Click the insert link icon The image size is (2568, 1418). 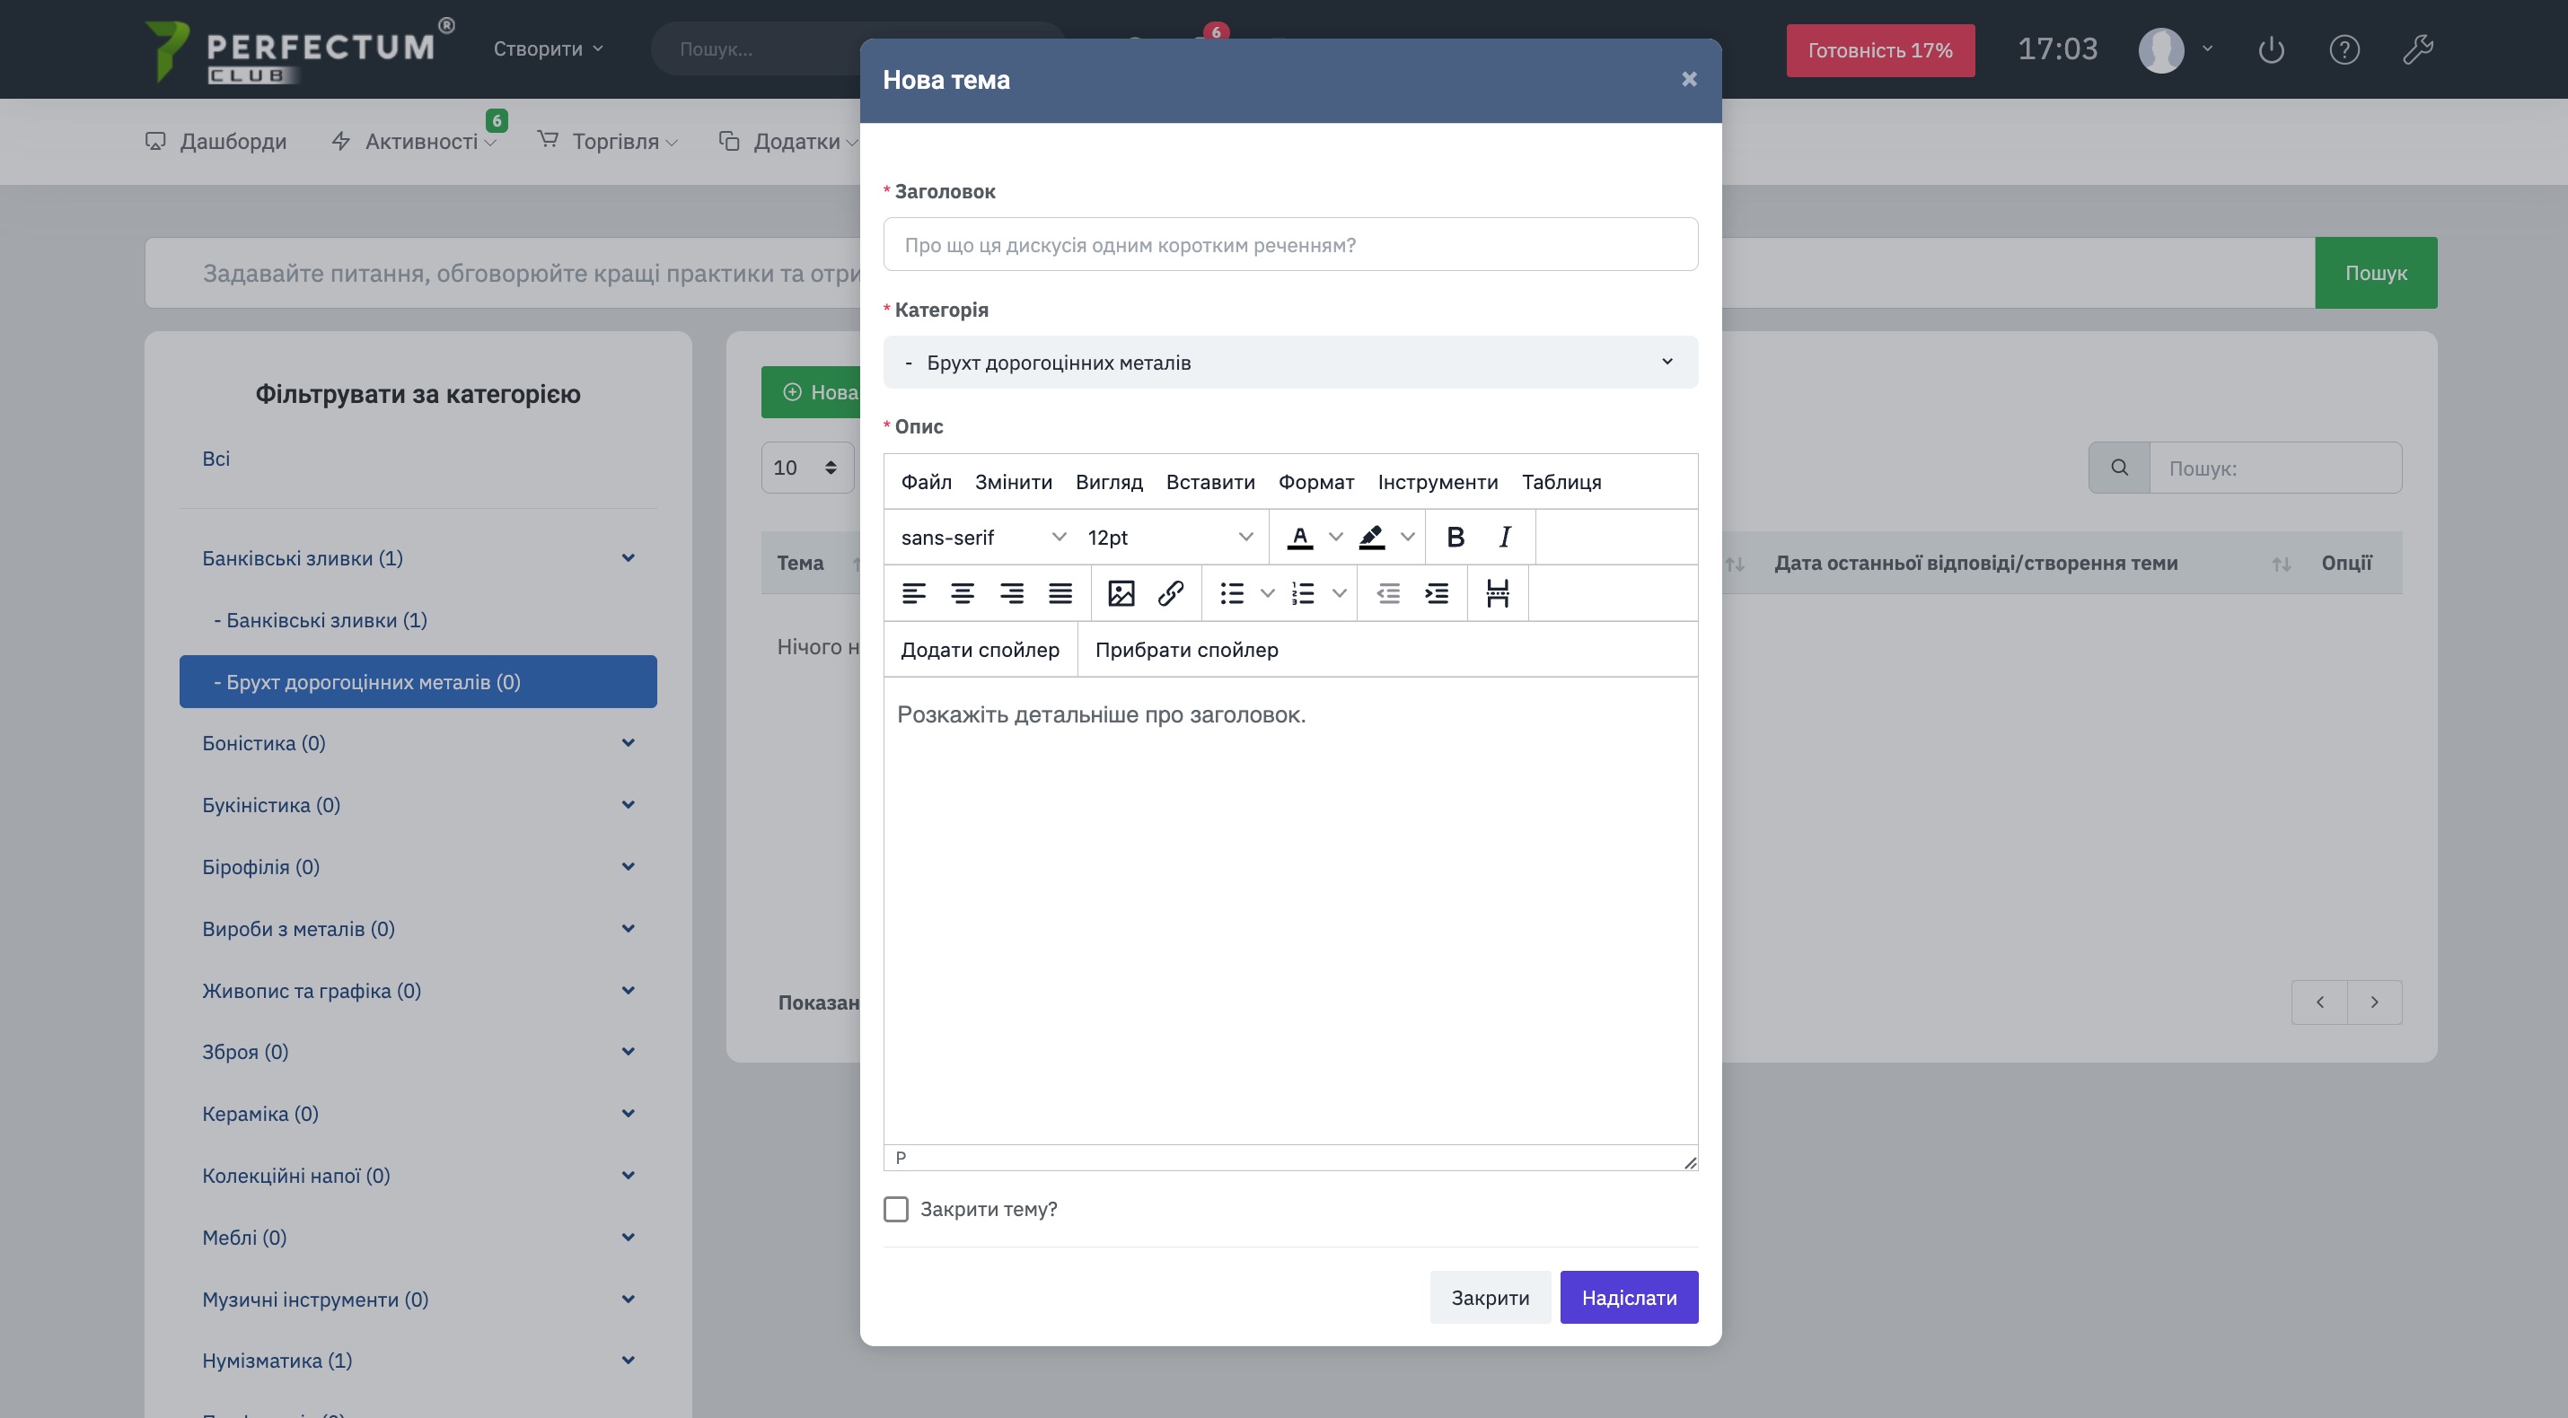click(1170, 594)
